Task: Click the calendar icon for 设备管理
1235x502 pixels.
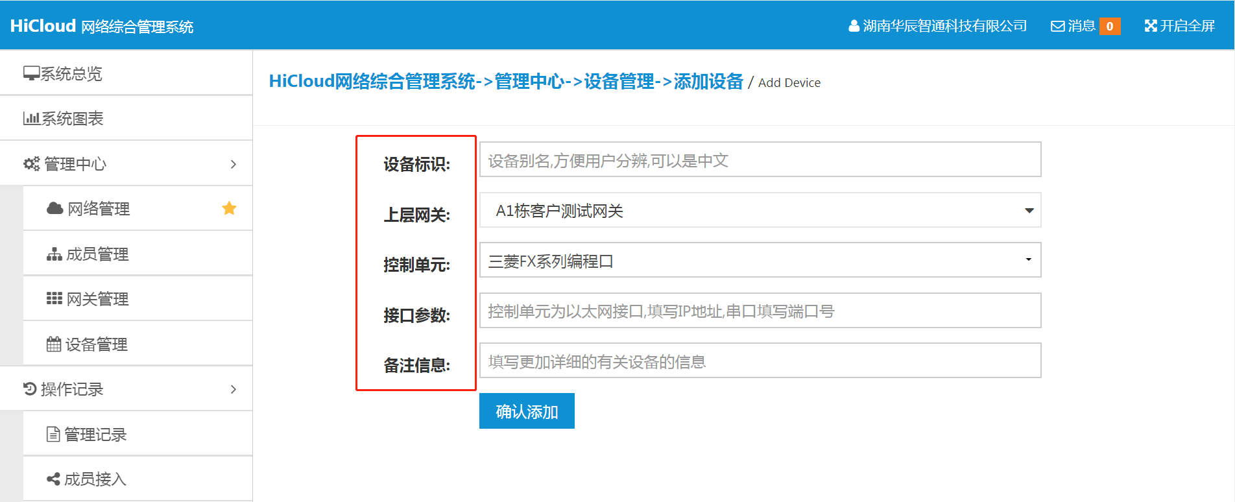Action: point(54,344)
